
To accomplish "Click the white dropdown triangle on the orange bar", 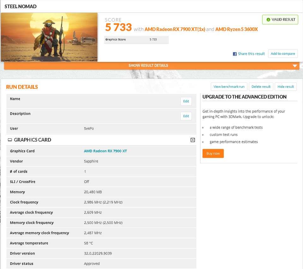I will (x=295, y=66).
